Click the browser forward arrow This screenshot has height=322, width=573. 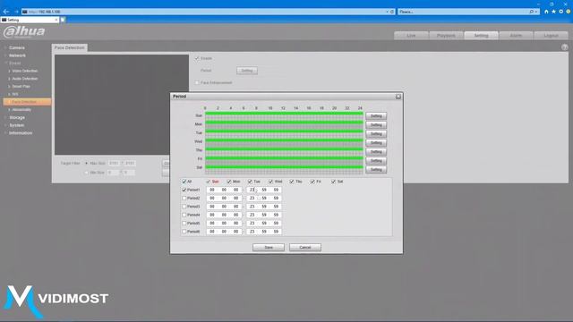click(x=16, y=12)
